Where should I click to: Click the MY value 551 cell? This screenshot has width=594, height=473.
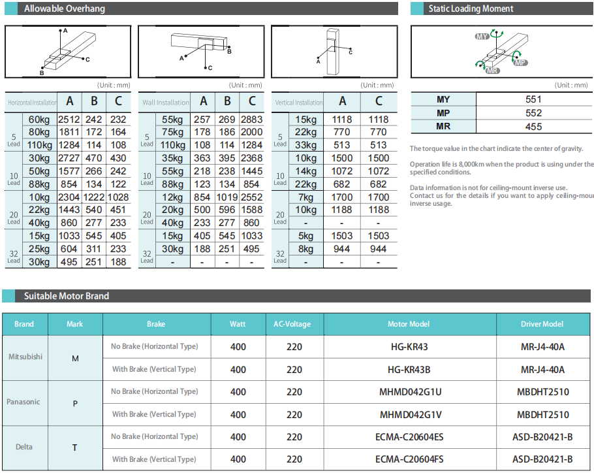click(x=533, y=100)
